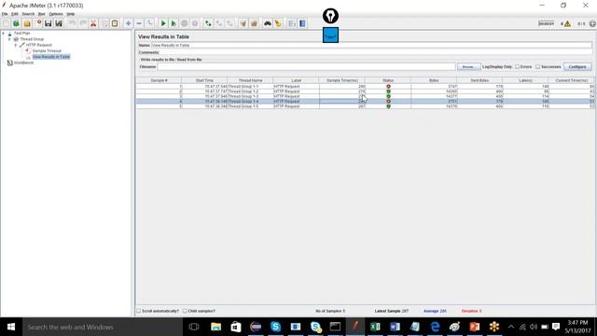Open the Options menu

56,14
